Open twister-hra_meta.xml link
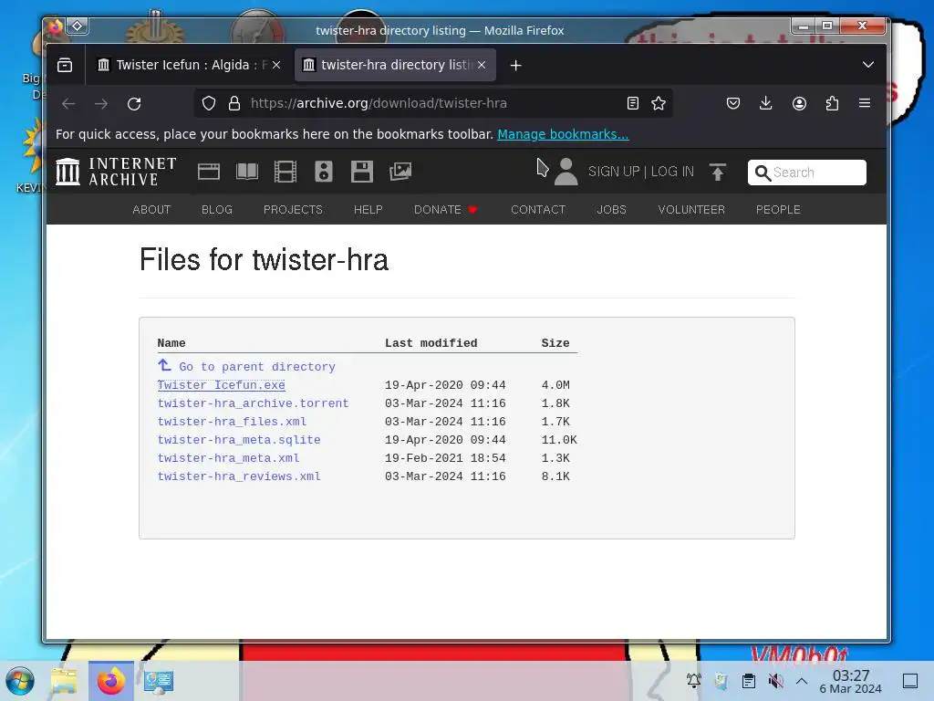Screen dimensions: 934x701 (x=228, y=458)
